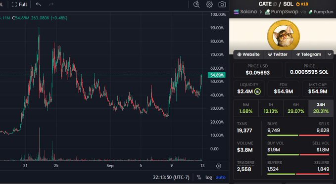Screen dimensions: 336x184
Task: Undo last chart action arrow
Action: [x=39, y=4]
